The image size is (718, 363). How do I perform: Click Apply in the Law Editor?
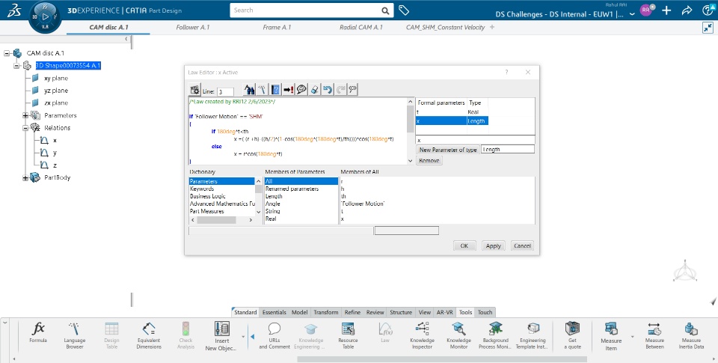(x=493, y=245)
